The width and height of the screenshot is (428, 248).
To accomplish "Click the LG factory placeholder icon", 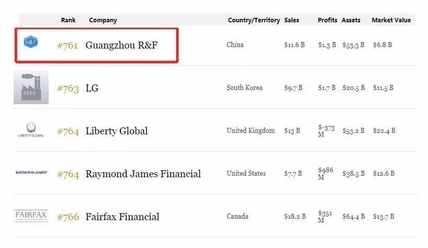I will [x=31, y=87].
